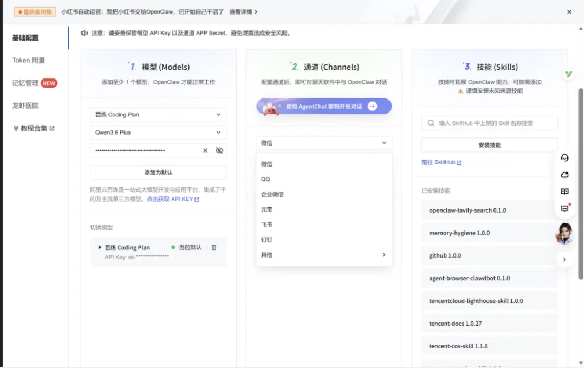The width and height of the screenshot is (585, 369).
Task: Click the SkillHub search input
Action: coord(490,123)
